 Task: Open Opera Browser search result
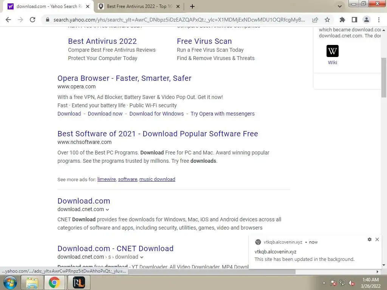point(124,78)
